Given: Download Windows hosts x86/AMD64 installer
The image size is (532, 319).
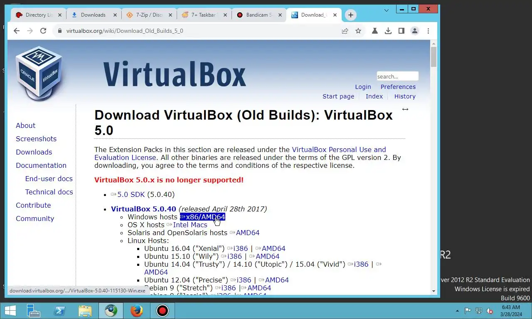Looking at the screenshot, I should [x=202, y=217].
